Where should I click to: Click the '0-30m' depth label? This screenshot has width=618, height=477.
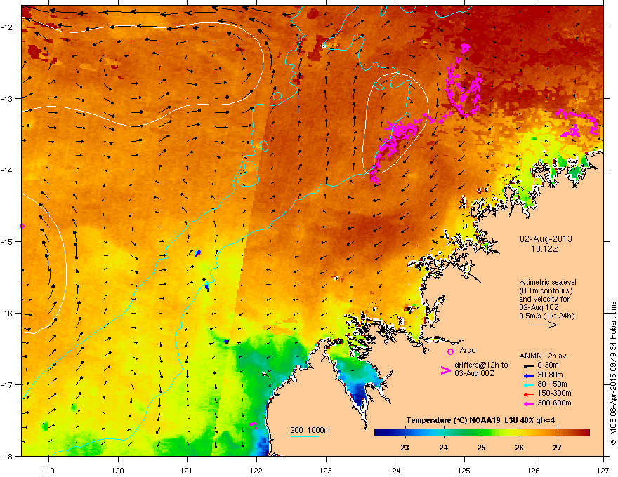(548, 365)
